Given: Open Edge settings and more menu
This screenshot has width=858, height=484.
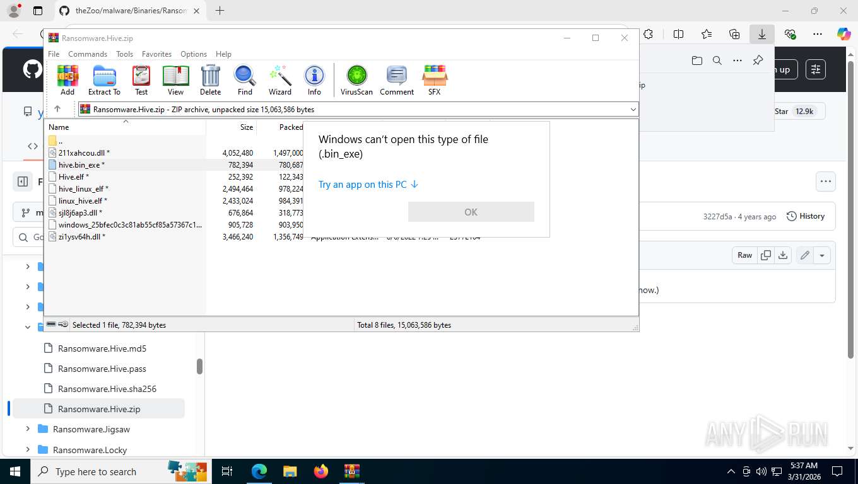Looking at the screenshot, I should coord(818,34).
